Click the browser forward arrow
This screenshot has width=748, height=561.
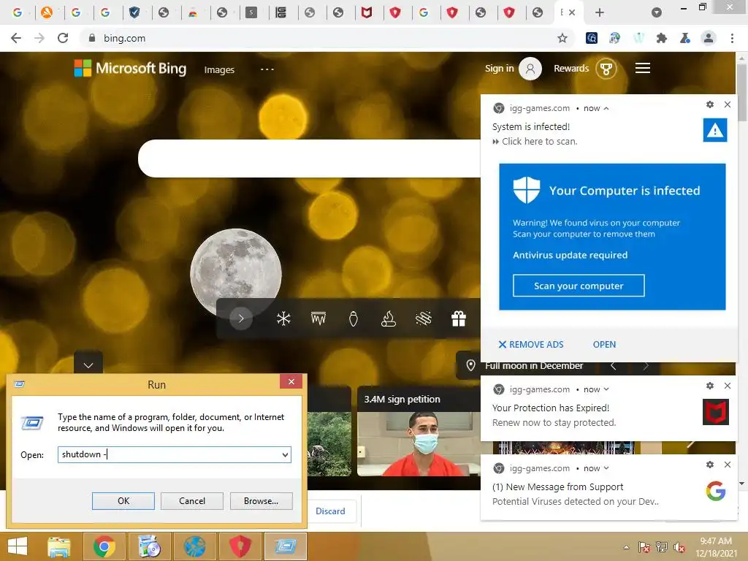coord(39,38)
